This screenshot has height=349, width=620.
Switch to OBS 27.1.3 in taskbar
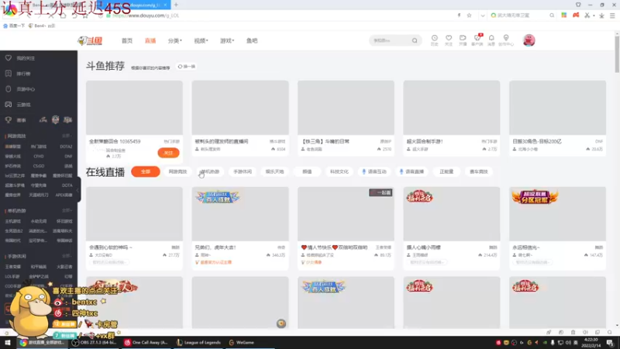[95, 343]
